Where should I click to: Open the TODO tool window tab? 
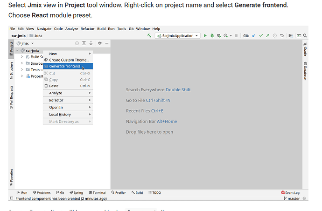[x=154, y=192]
